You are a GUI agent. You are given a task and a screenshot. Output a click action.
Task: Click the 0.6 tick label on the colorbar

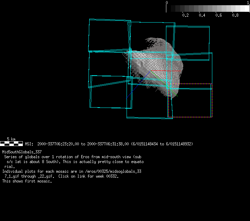[x=219, y=15]
